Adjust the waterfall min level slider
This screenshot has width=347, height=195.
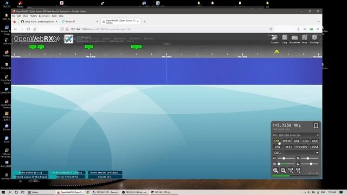[x=311, y=164]
